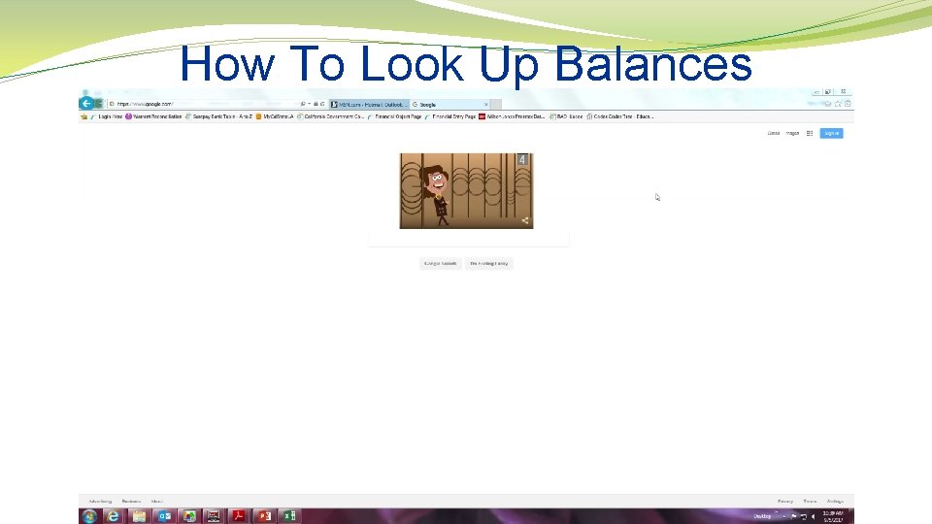Viewport: 932px width, 524px height.
Task: Click the Google Search button
Action: (441, 263)
